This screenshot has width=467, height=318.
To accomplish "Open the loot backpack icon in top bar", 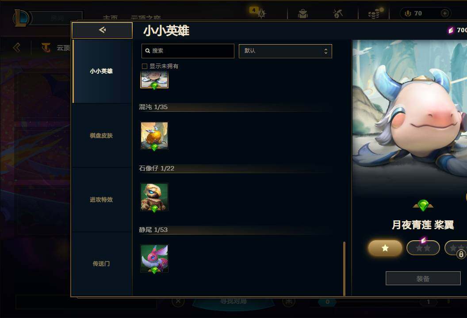I will pyautogui.click(x=302, y=14).
